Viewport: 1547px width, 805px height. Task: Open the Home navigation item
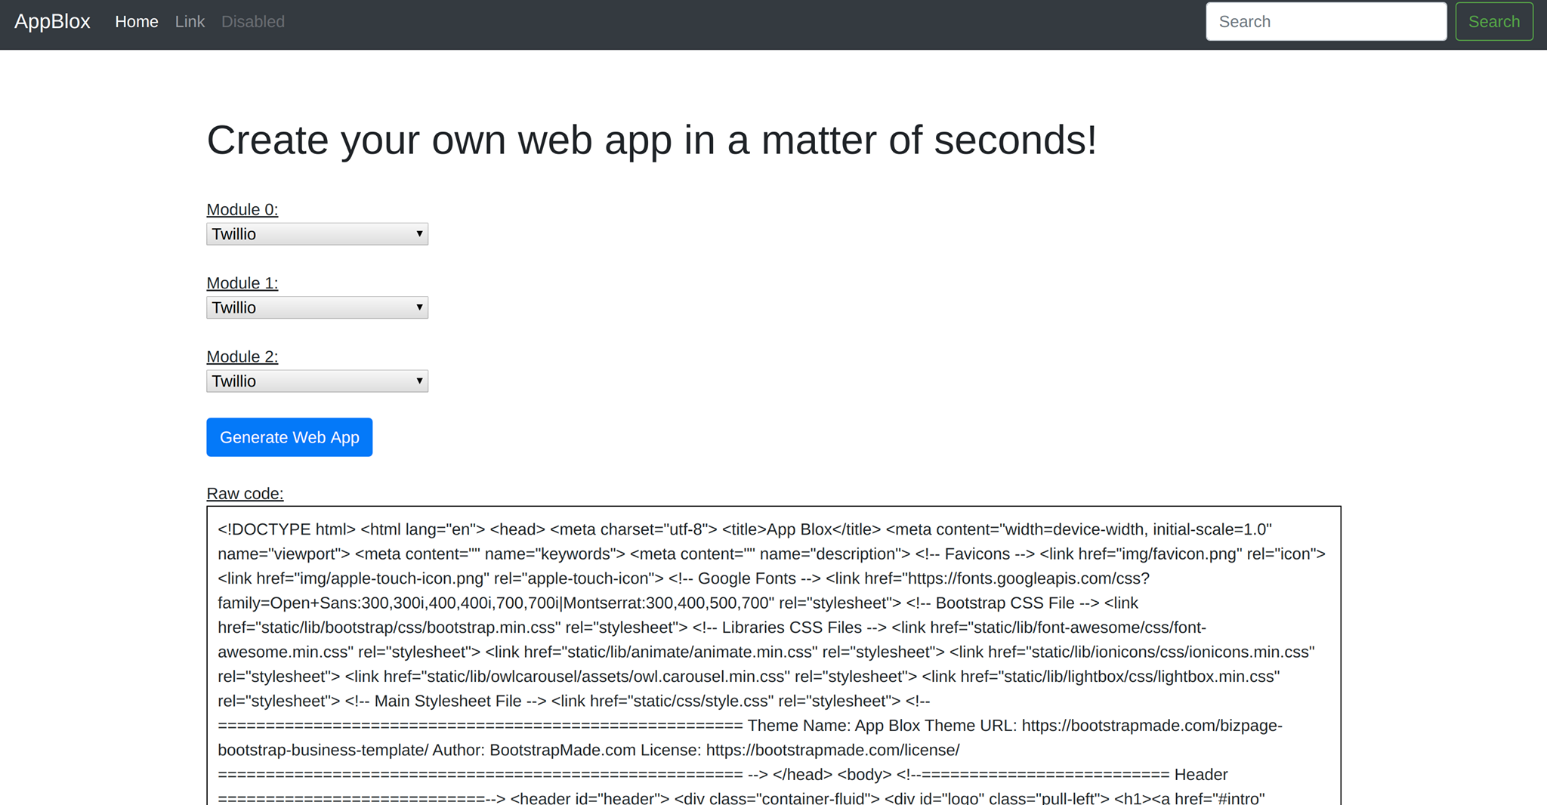[x=137, y=22]
